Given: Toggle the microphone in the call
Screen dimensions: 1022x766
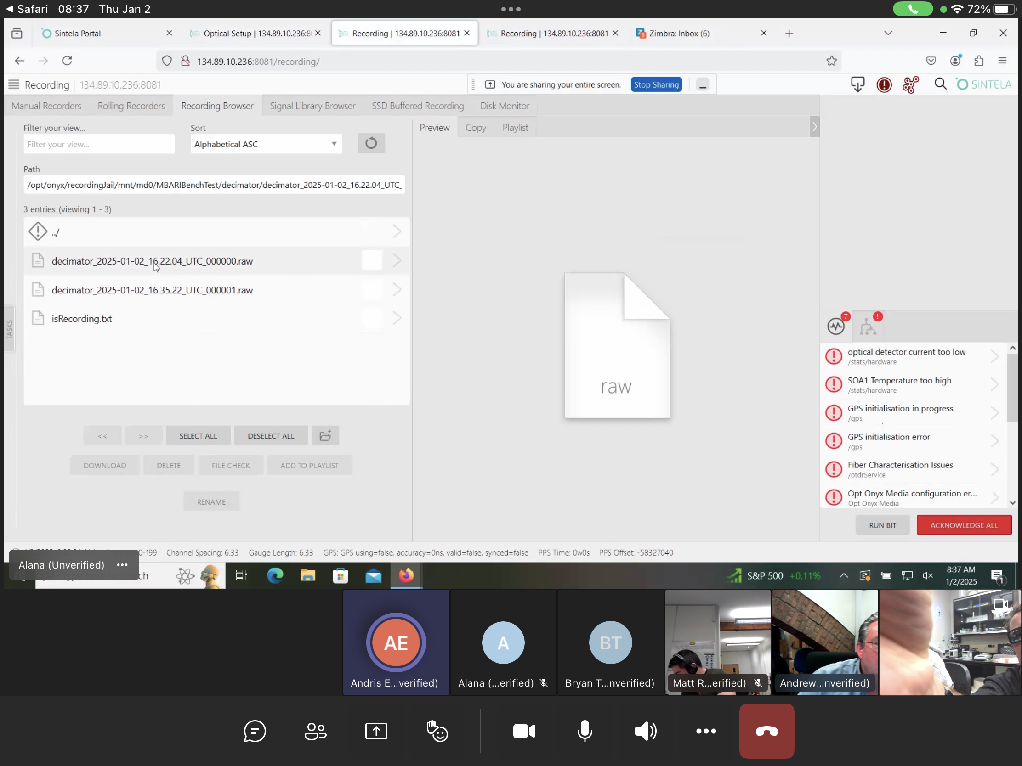Looking at the screenshot, I should click(585, 731).
